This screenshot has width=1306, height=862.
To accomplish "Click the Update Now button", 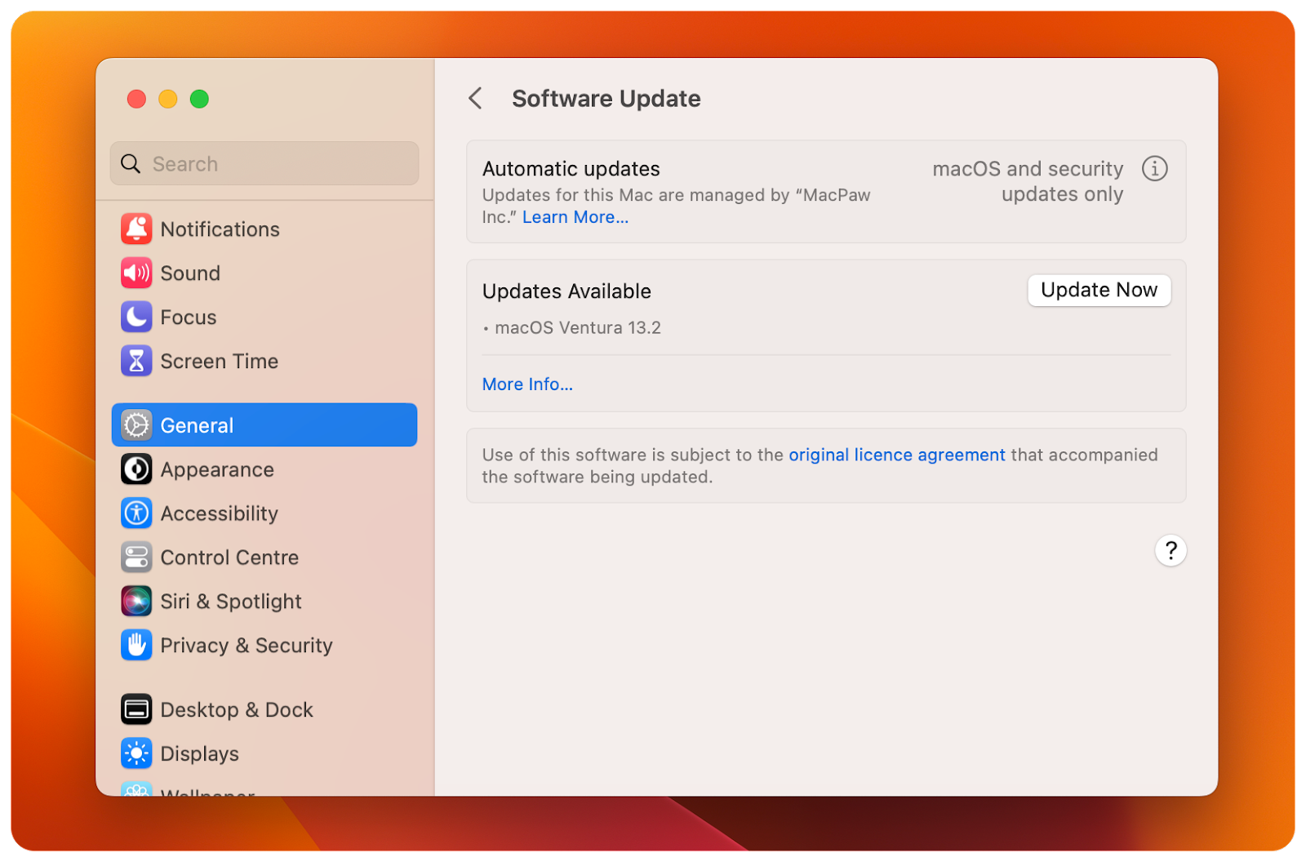I will tap(1099, 290).
